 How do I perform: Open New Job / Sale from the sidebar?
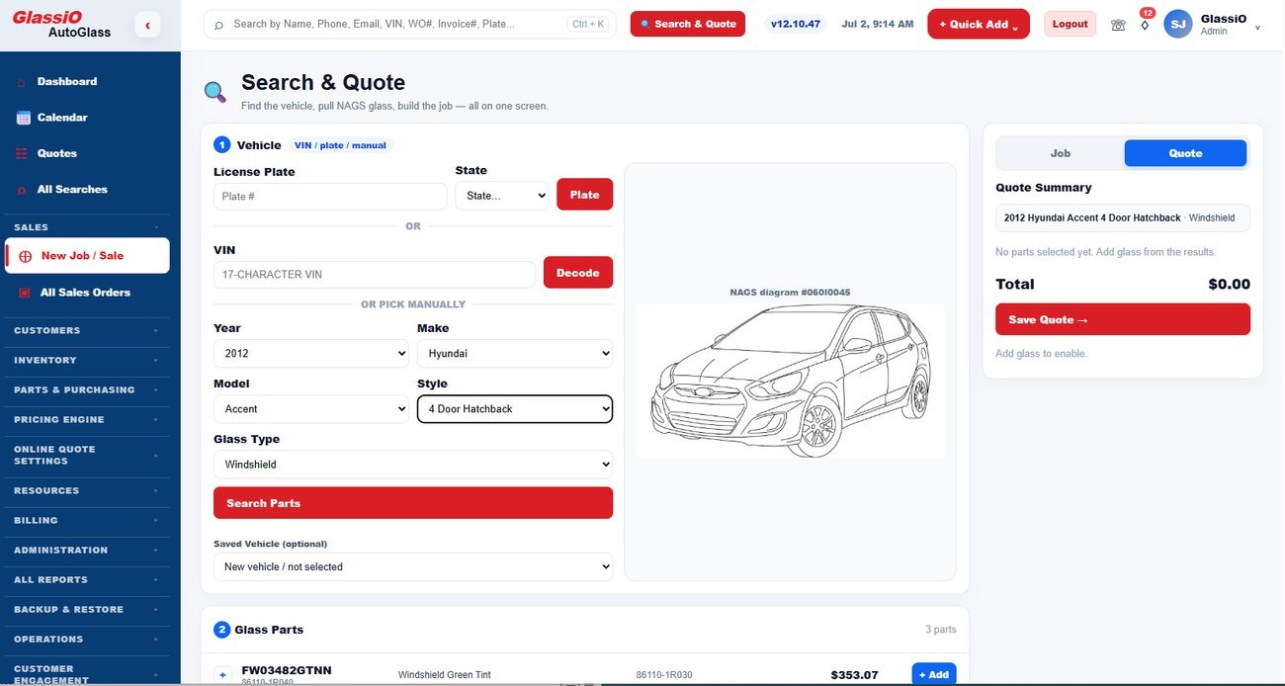coord(87,256)
